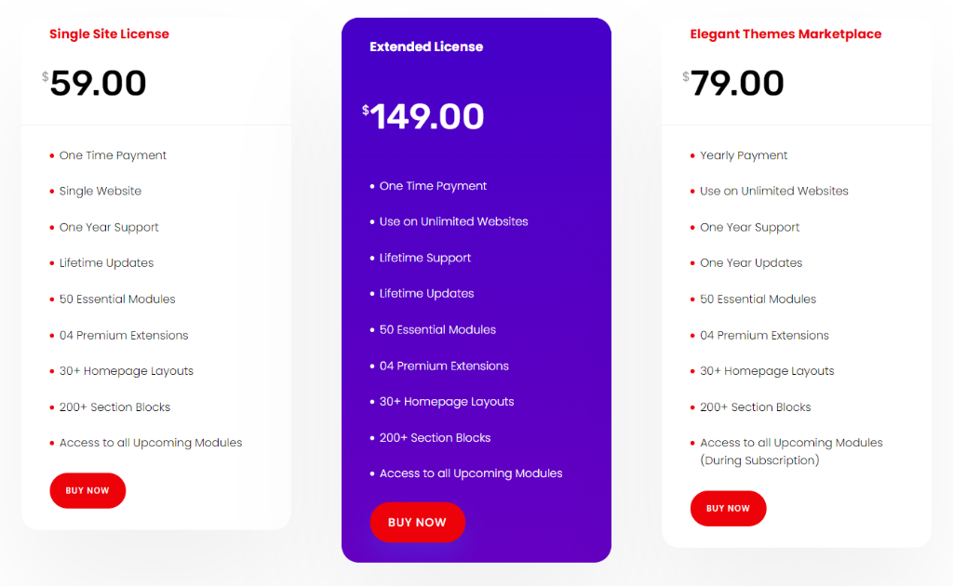Click Single Website list item
Image resolution: width=953 pixels, height=586 pixels.
tap(101, 192)
